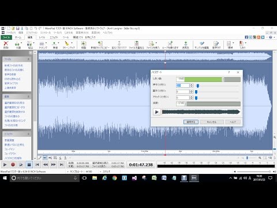Click the Mix with File (ファイルを重ねる) icon
Screen dimensions: 277x208
click(136, 45)
